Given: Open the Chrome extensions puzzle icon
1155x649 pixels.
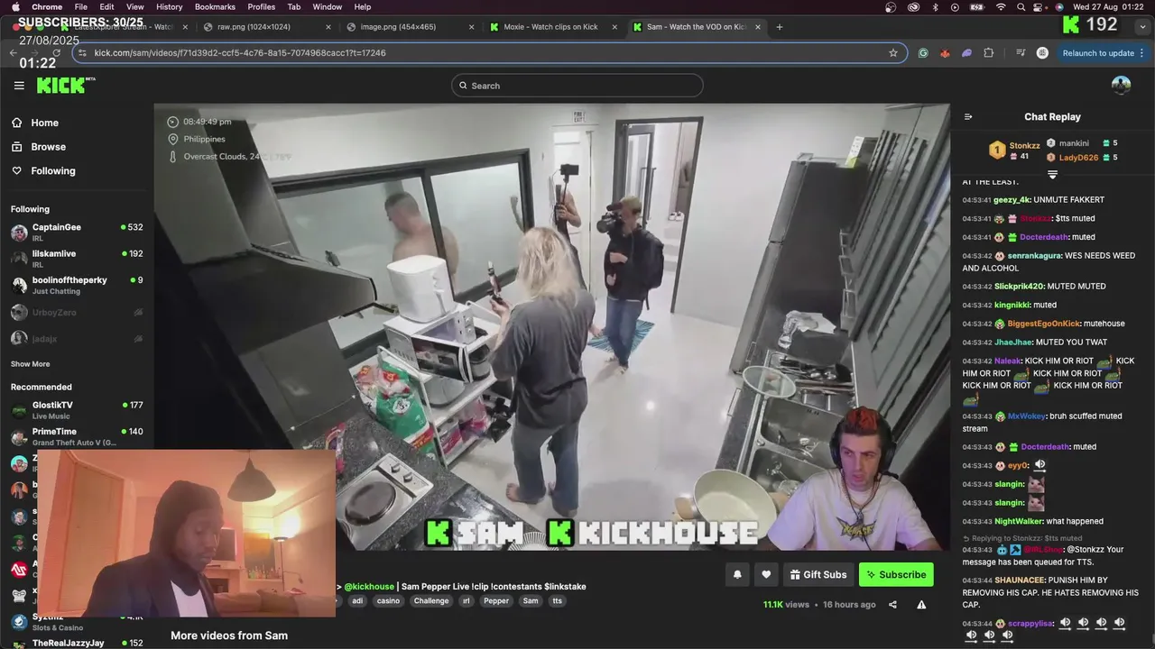Looking at the screenshot, I should click(988, 53).
